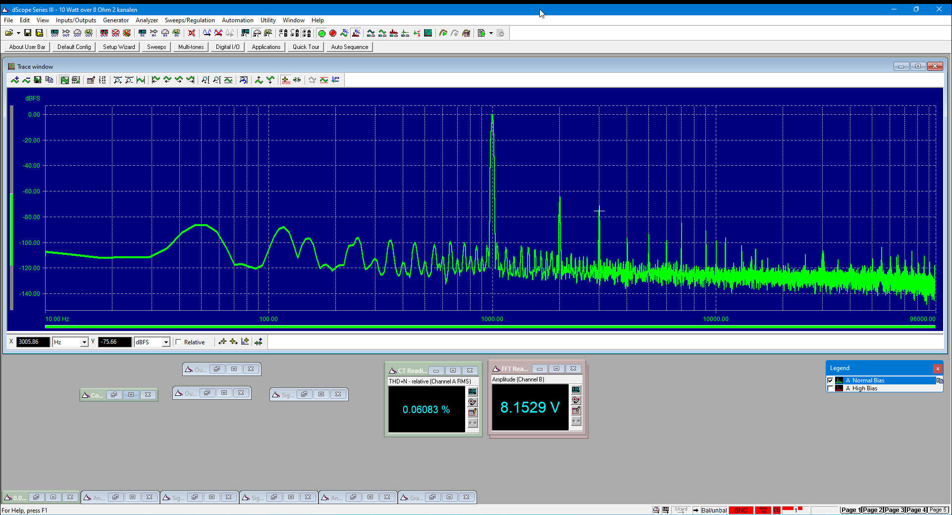The height and width of the screenshot is (515, 952).
Task: Open the Analyzer menu
Action: [147, 20]
